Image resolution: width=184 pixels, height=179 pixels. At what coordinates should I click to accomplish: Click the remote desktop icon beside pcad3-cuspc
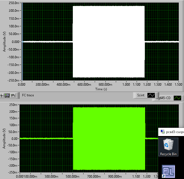163,132
